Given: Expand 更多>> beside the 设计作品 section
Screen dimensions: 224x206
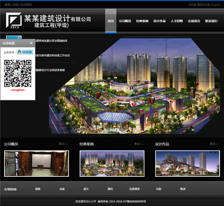Looking at the screenshot, I should coord(214,144).
